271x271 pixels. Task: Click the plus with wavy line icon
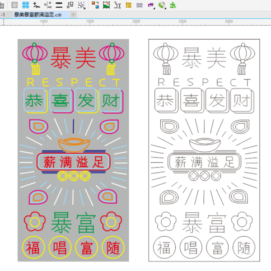(37, 5)
